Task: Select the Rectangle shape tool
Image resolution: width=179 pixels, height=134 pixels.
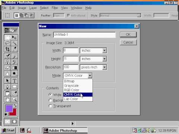Action: pyautogui.click(x=15, y=87)
